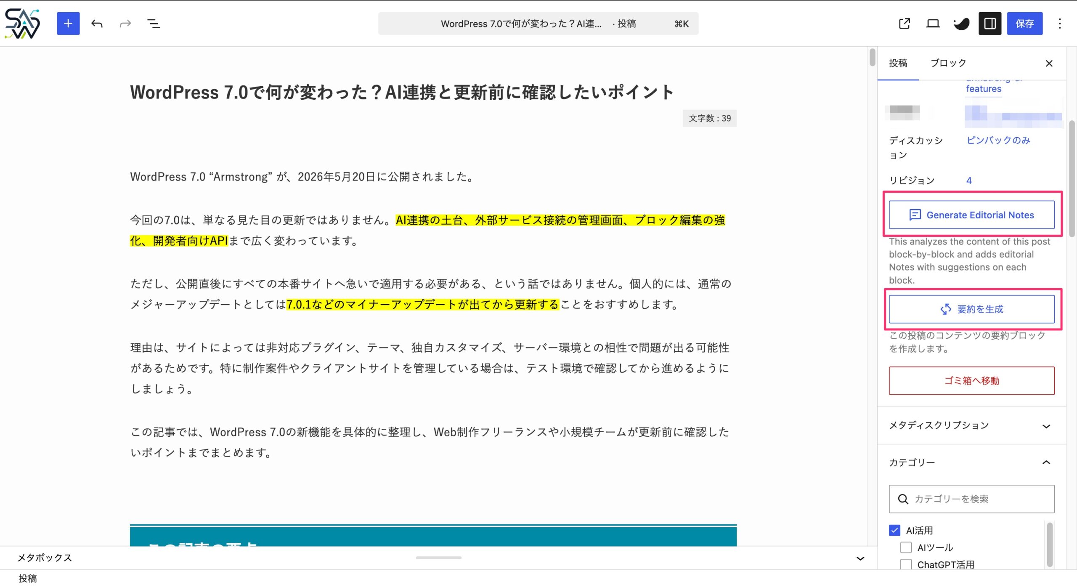Viewport: 1077px width, 587px height.
Task: Click the メタボックス resize handle bar
Action: click(x=438, y=558)
